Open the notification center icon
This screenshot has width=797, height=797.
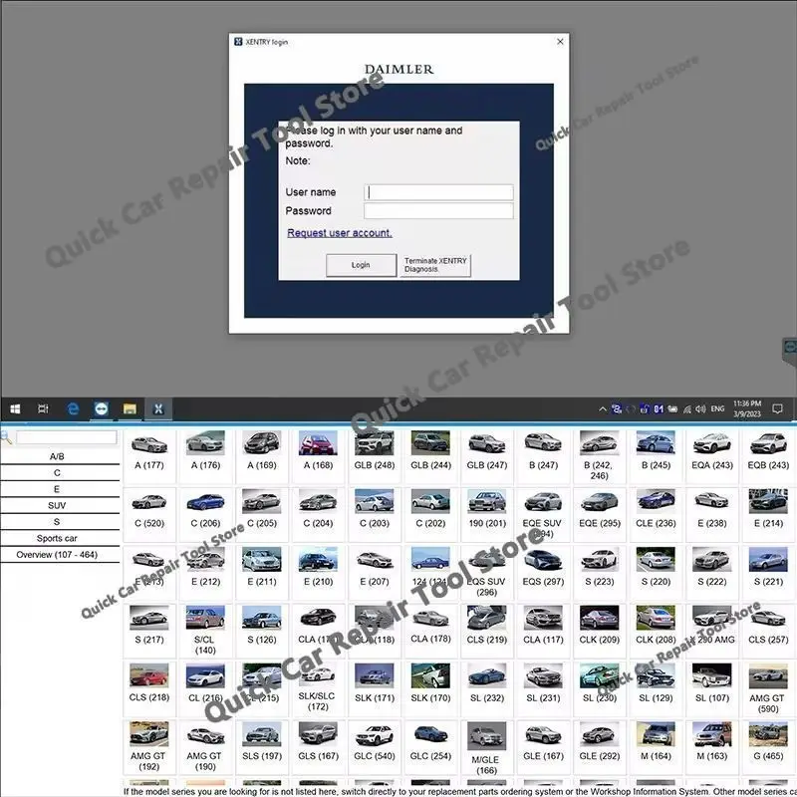coord(777,408)
